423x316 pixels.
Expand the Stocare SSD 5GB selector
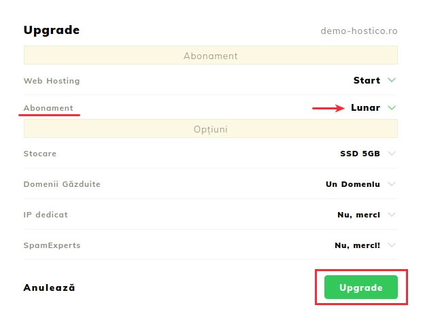360,154
